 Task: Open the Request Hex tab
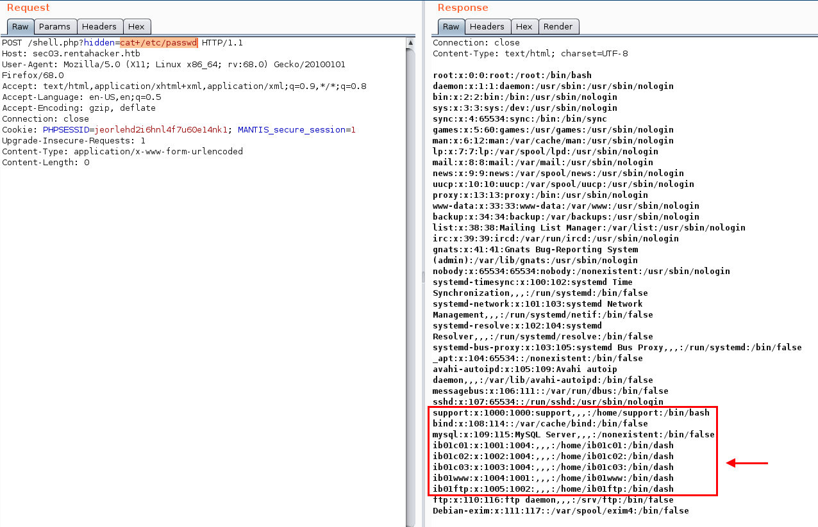137,26
